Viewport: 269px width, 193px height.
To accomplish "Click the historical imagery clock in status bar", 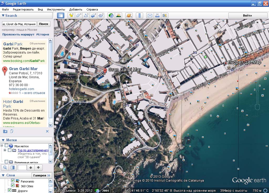I will click(x=97, y=191).
